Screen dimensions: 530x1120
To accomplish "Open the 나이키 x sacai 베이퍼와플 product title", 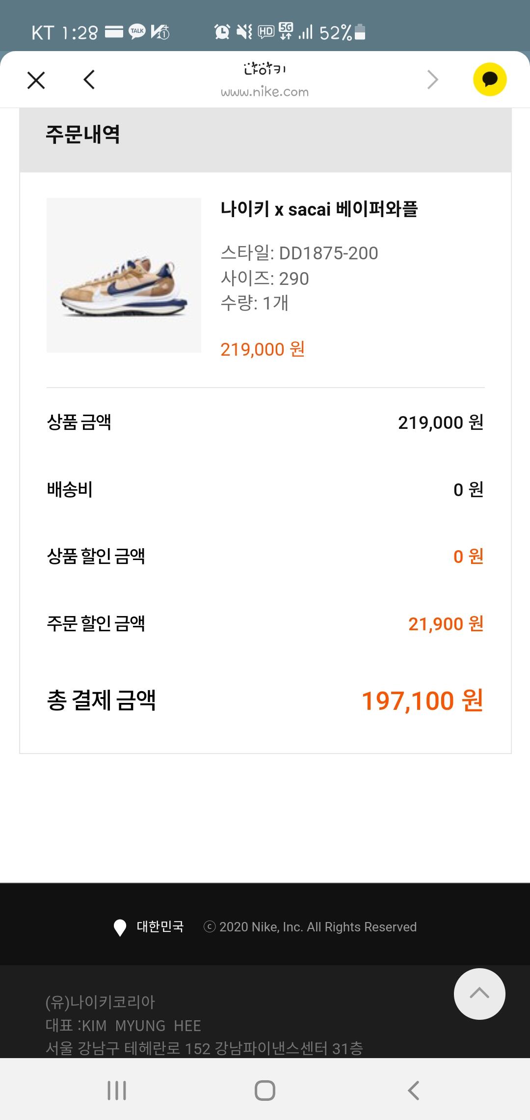I will [319, 209].
